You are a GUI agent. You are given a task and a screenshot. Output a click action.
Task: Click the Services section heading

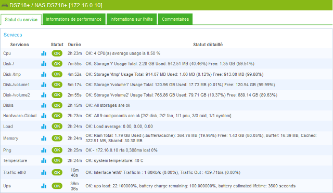click(x=12, y=35)
